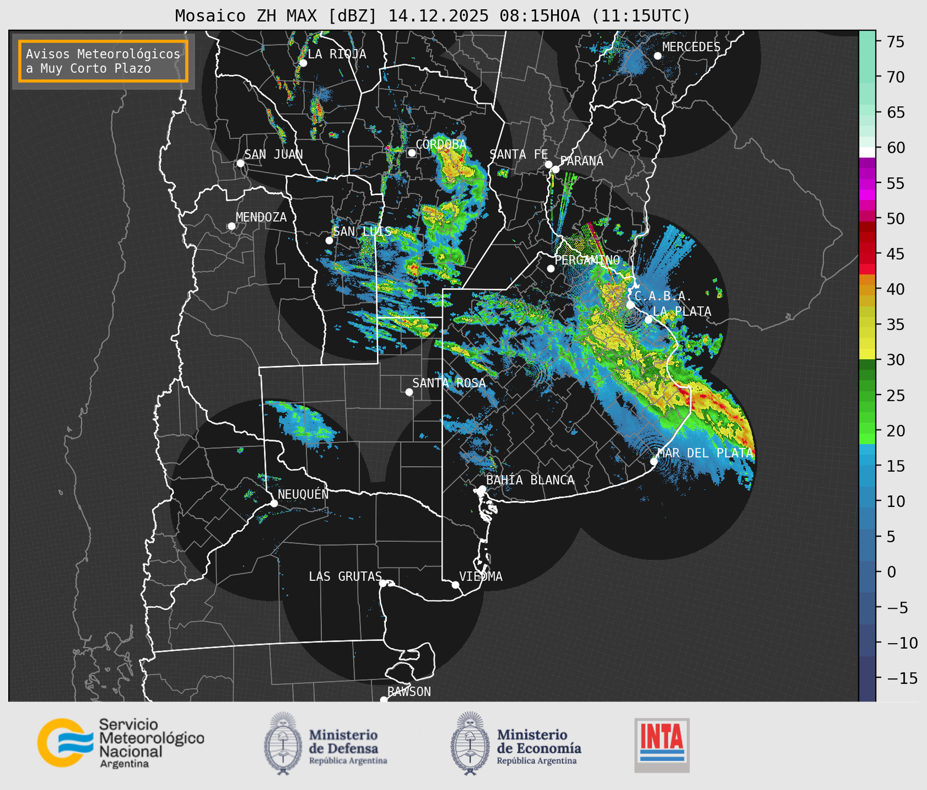Image resolution: width=927 pixels, height=790 pixels.
Task: Click the −15 value on the dBZ scale
Action: pos(902,678)
